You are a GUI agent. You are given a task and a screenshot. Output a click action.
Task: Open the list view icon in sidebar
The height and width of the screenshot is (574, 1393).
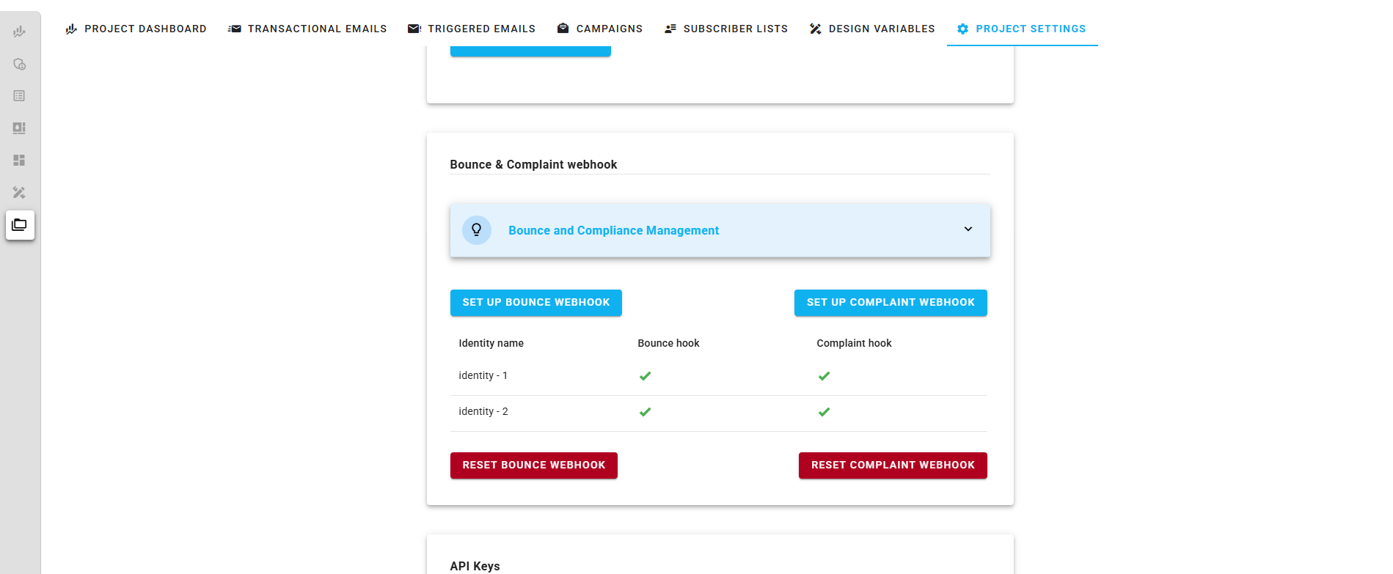tap(19, 96)
